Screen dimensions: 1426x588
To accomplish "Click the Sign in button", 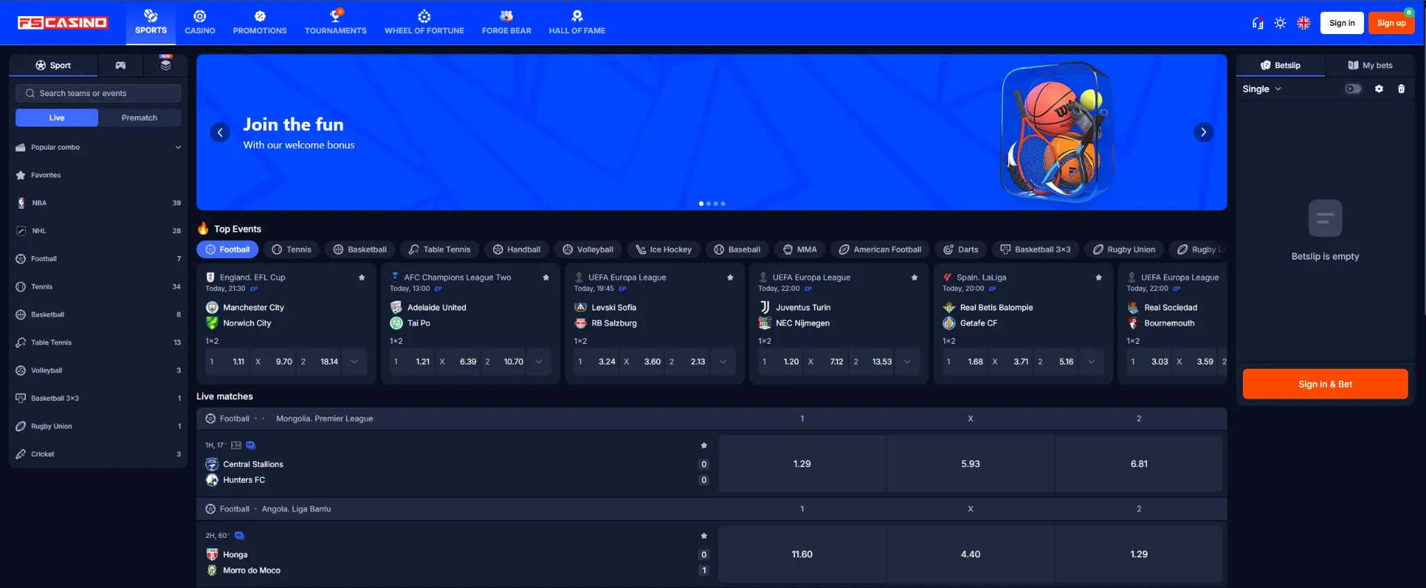I will pos(1342,23).
